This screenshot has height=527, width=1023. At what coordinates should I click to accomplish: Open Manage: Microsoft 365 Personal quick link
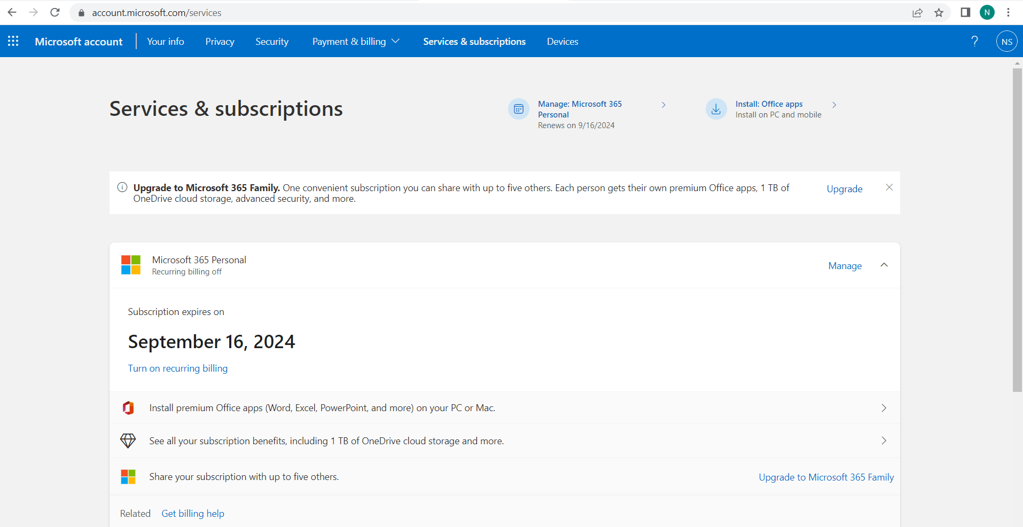pyautogui.click(x=580, y=109)
